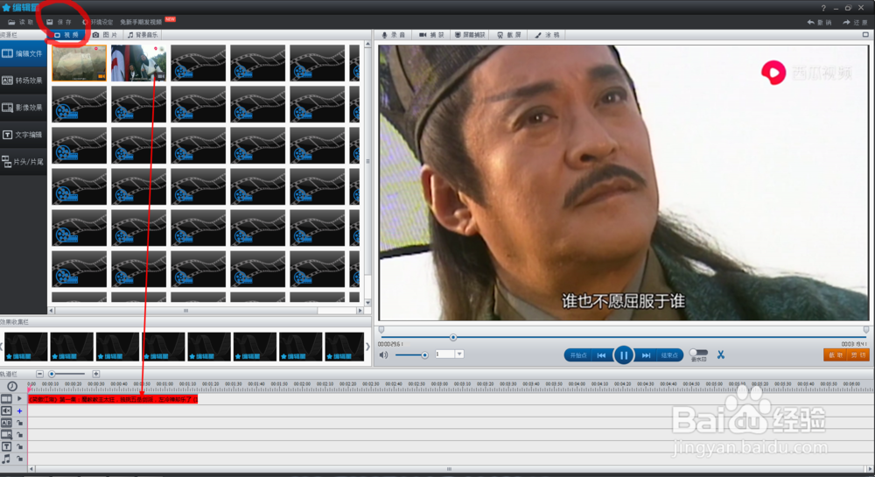The image size is (875, 477).
Task: Click the 还原 redo button
Action: [855, 22]
